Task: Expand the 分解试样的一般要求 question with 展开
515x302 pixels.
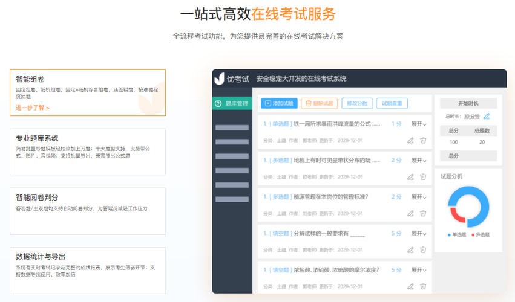Action: pyautogui.click(x=419, y=234)
